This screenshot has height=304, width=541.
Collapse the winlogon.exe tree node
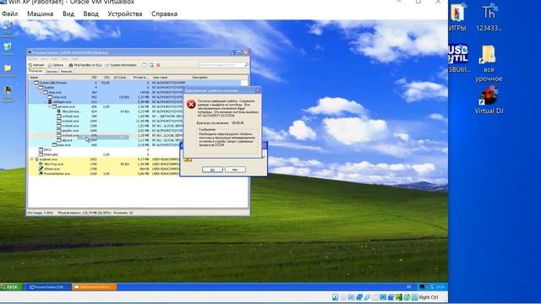pyautogui.click(x=46, y=102)
